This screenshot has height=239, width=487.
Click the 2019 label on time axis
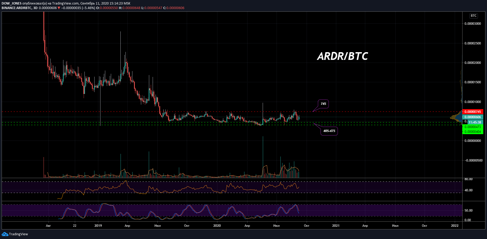98,226
